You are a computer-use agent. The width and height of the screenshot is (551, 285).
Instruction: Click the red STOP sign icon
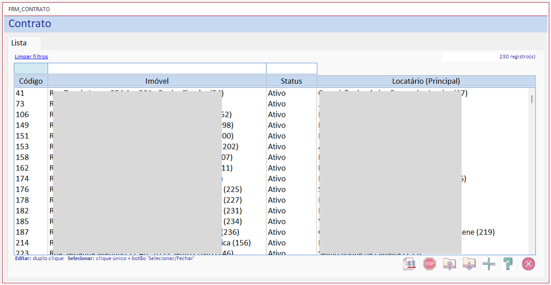pyautogui.click(x=429, y=264)
